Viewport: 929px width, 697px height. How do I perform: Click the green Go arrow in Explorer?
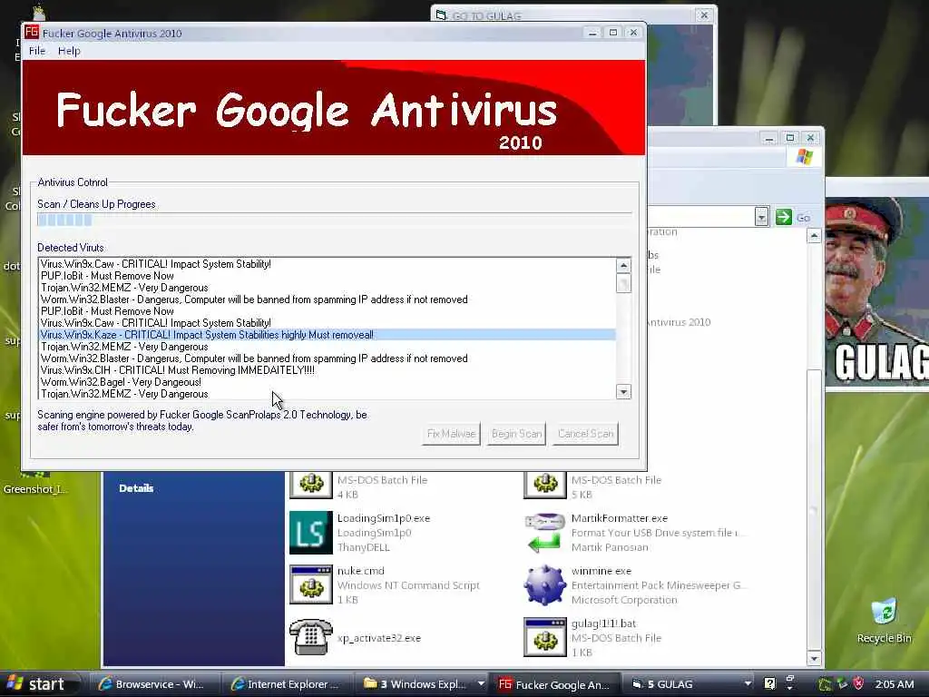point(783,217)
